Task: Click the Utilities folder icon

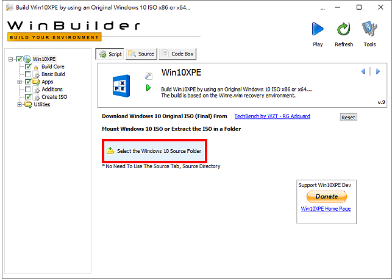Action: 28,104
